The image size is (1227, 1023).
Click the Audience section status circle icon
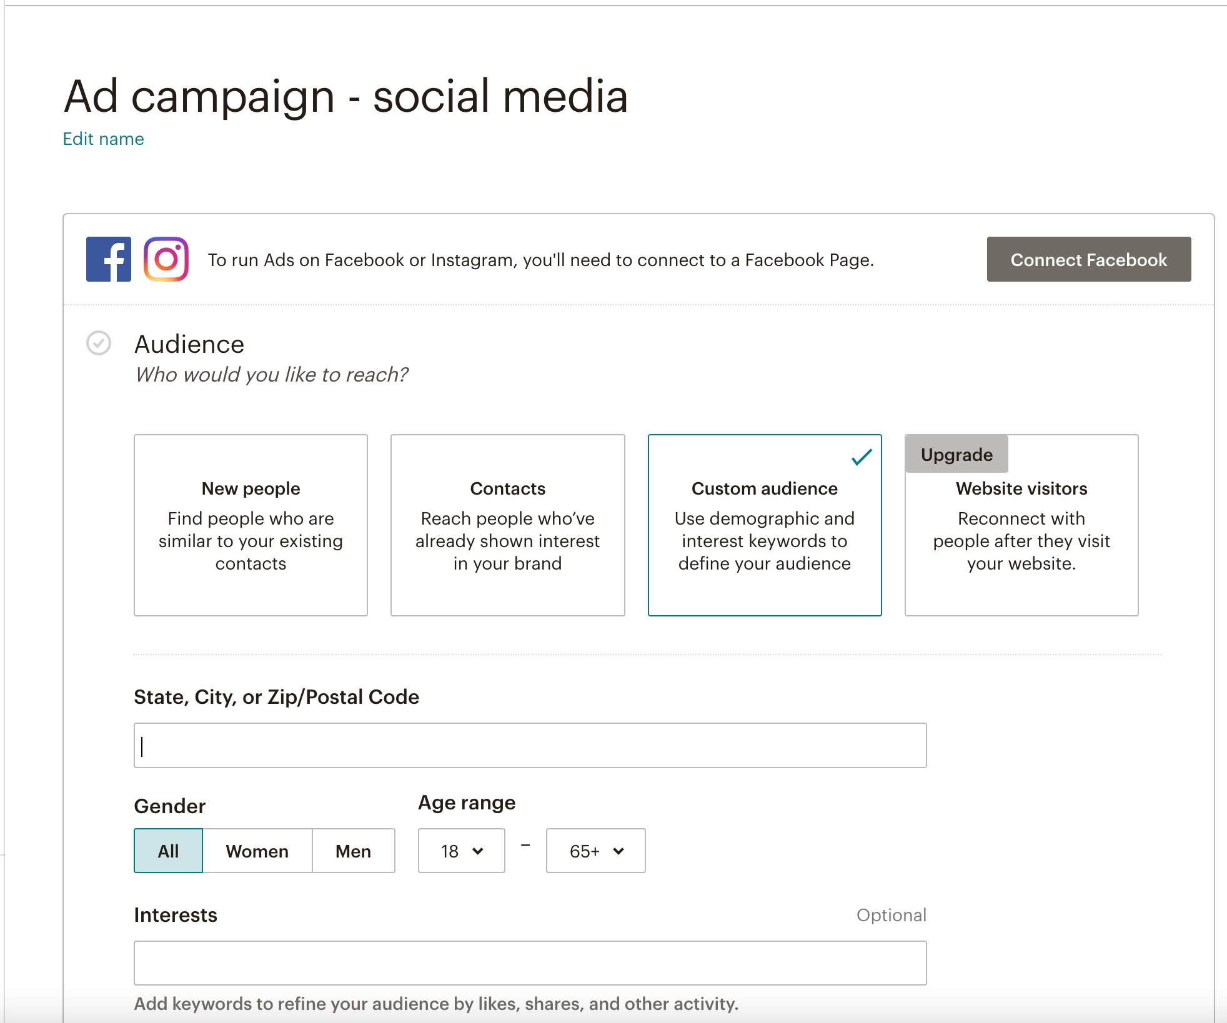tap(99, 343)
